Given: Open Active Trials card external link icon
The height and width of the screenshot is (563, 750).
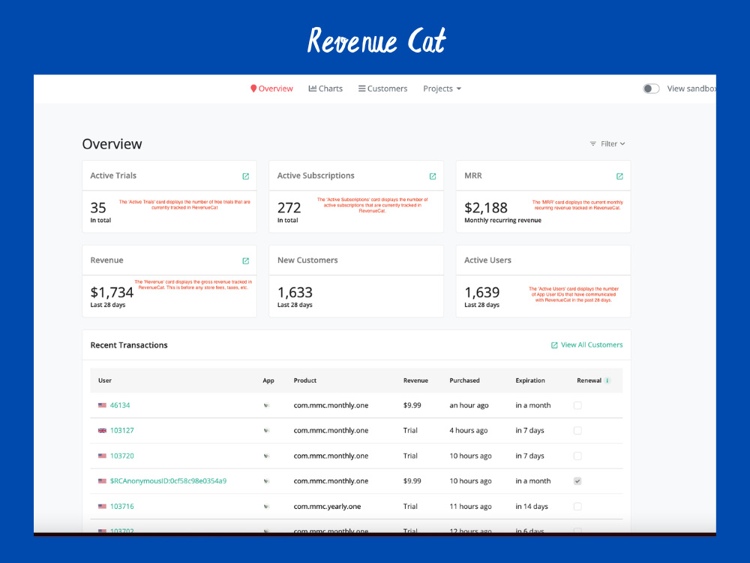Looking at the screenshot, I should point(246,176).
